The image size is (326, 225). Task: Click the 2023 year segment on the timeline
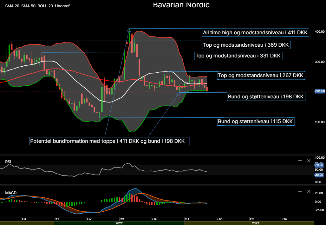[249, 223]
